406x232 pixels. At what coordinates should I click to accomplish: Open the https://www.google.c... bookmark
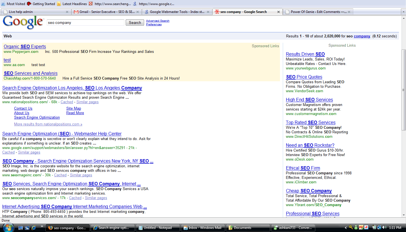(154, 4)
